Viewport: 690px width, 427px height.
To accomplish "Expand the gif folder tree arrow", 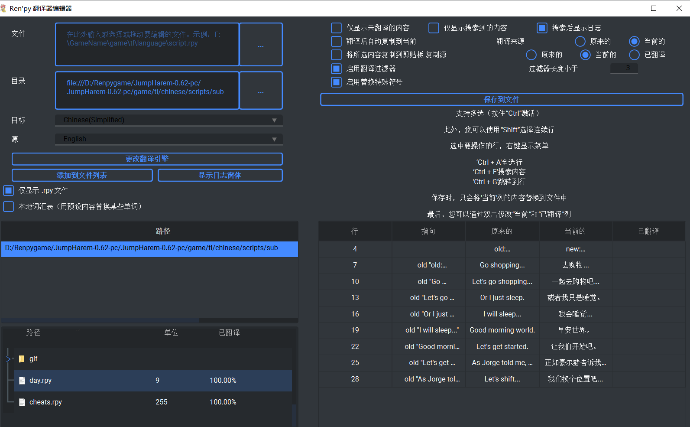I will [8, 359].
